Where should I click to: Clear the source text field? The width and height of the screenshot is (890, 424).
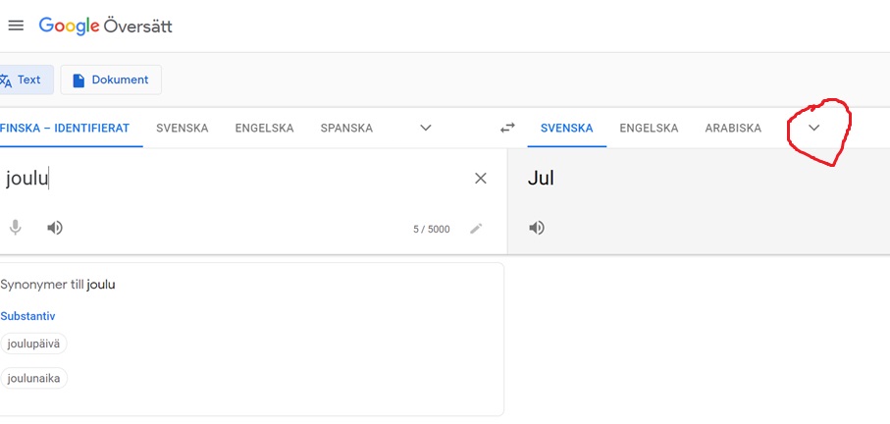480,179
